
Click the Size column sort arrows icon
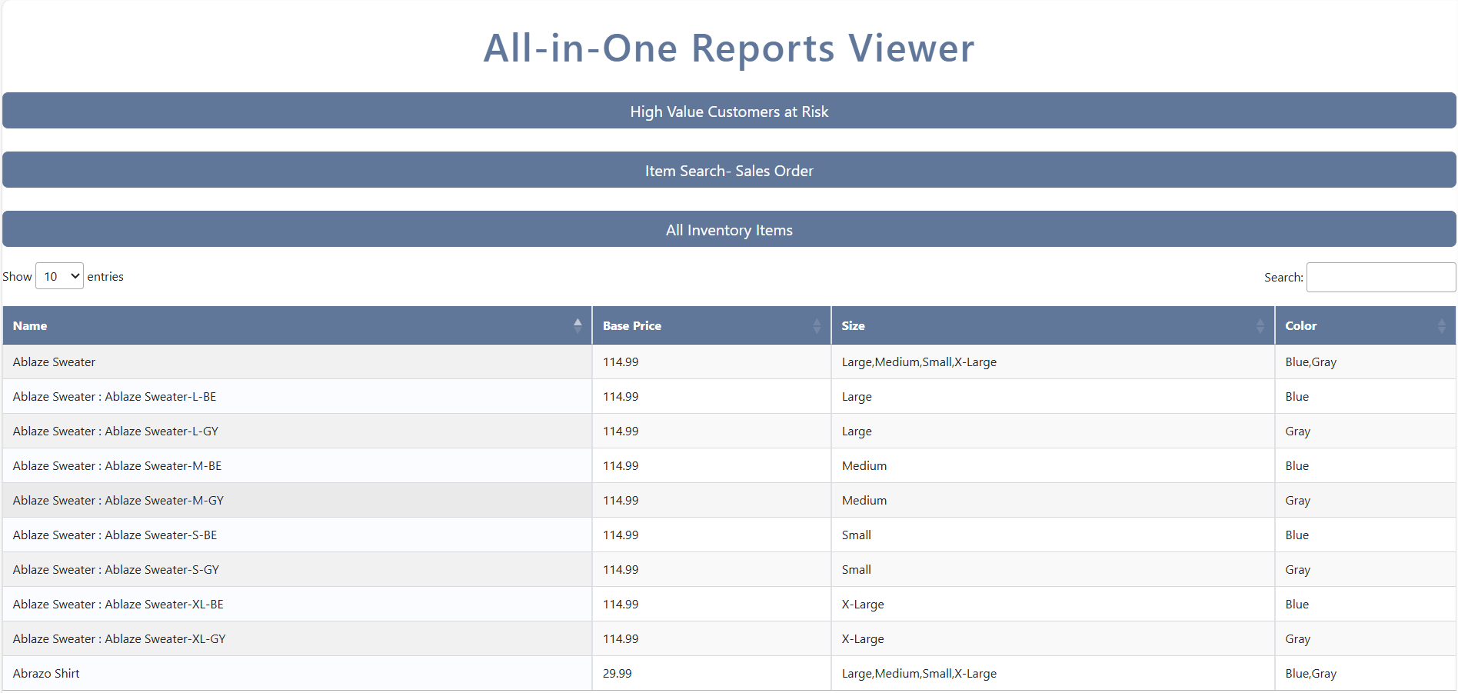pyautogui.click(x=1260, y=326)
